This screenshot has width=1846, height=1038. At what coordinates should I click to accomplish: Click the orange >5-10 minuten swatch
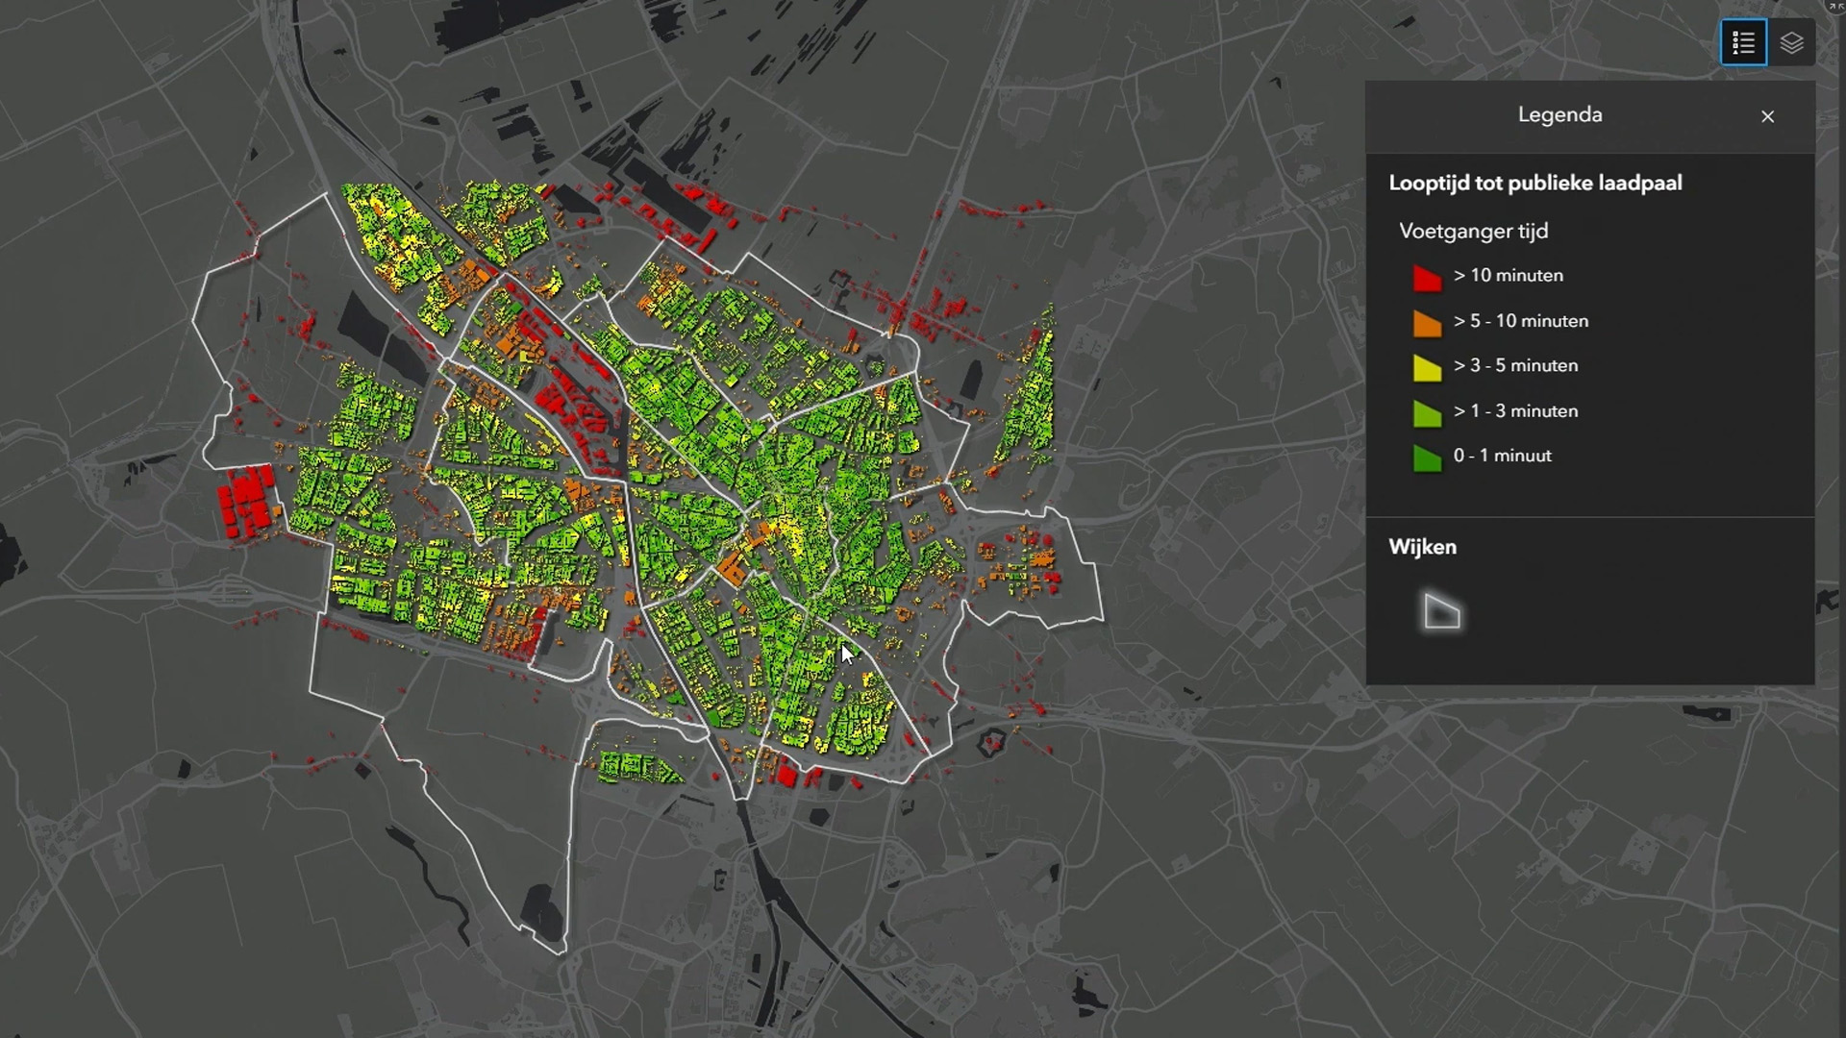coord(1427,323)
